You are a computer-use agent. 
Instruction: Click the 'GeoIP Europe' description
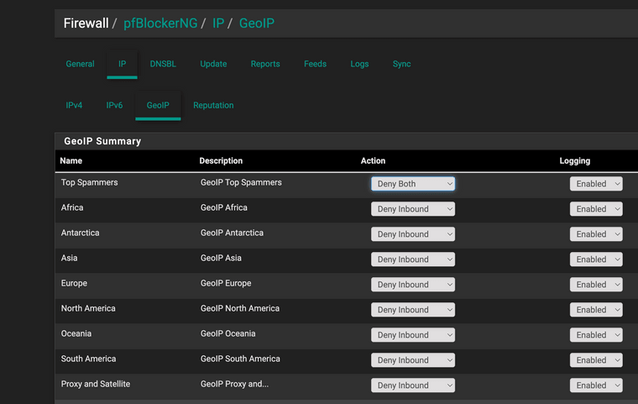tap(226, 283)
